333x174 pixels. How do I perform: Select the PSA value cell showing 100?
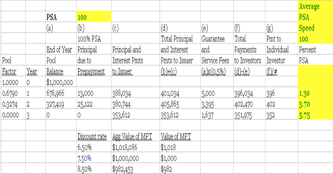pos(94,17)
